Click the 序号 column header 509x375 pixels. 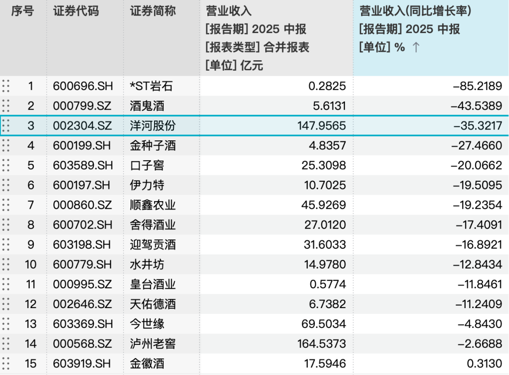23,11
